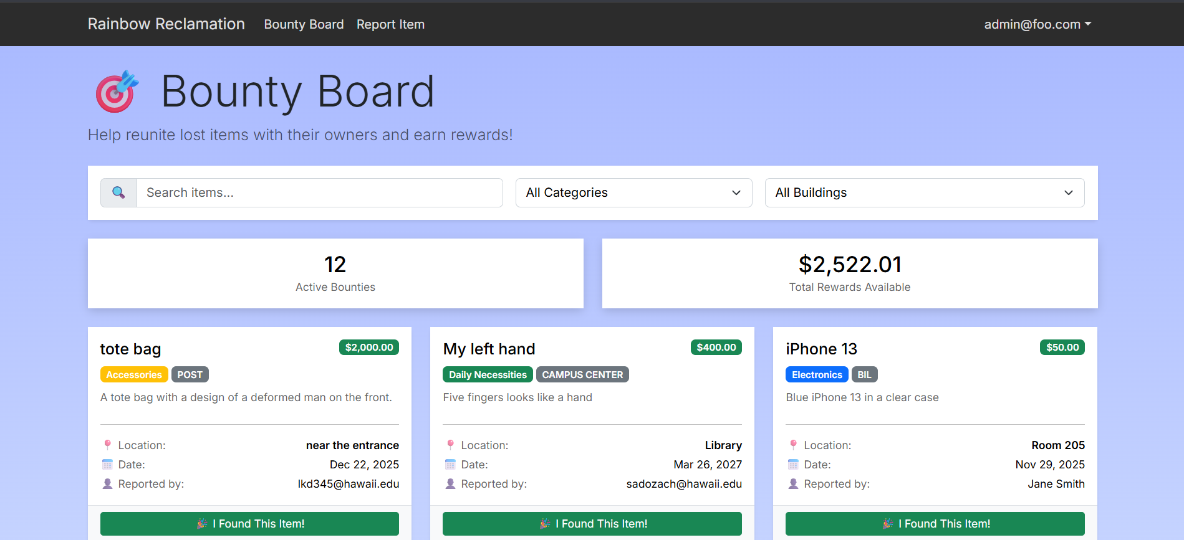The width and height of the screenshot is (1184, 540).
Task: Click the magnifying glass search icon
Action: pos(118,192)
